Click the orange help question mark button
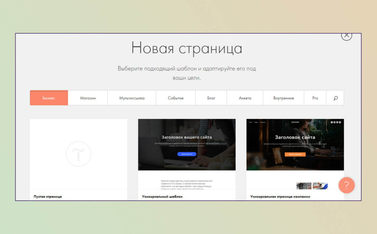Screen dimensions: 377x234 [346, 185]
